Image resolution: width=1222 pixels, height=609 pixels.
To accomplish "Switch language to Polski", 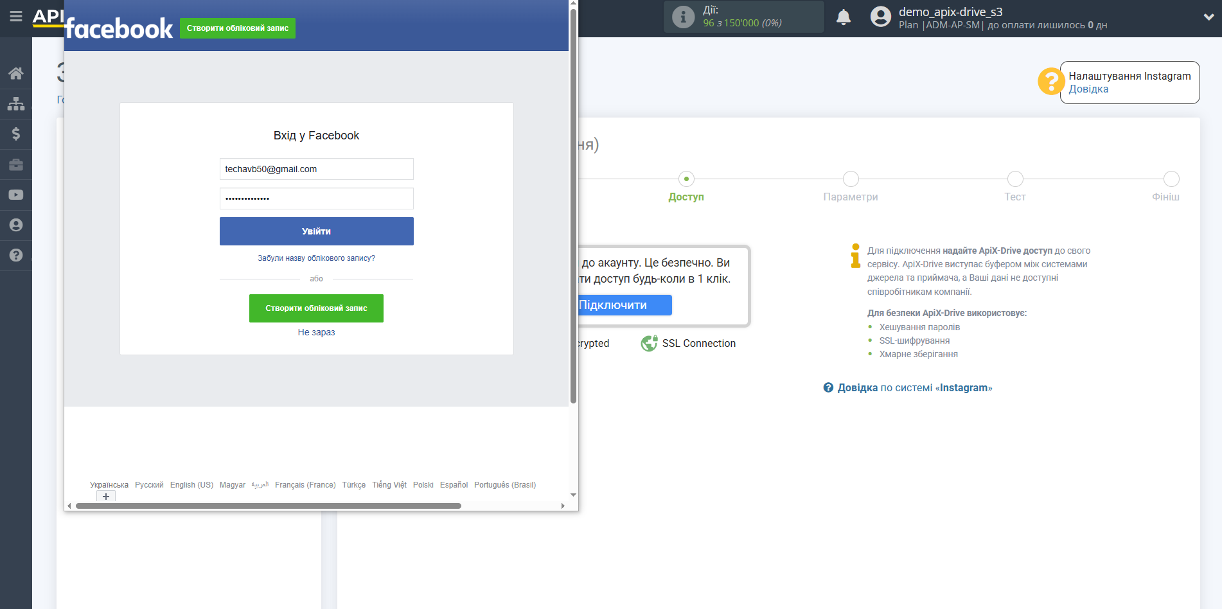I will coord(423,485).
